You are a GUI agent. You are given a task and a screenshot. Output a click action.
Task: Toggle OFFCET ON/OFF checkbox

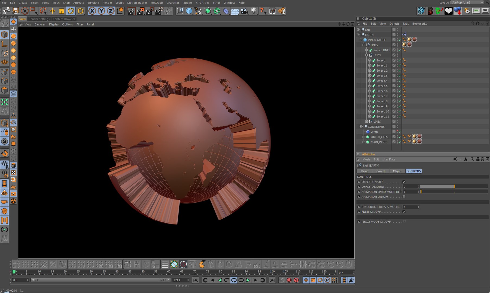[x=404, y=182]
